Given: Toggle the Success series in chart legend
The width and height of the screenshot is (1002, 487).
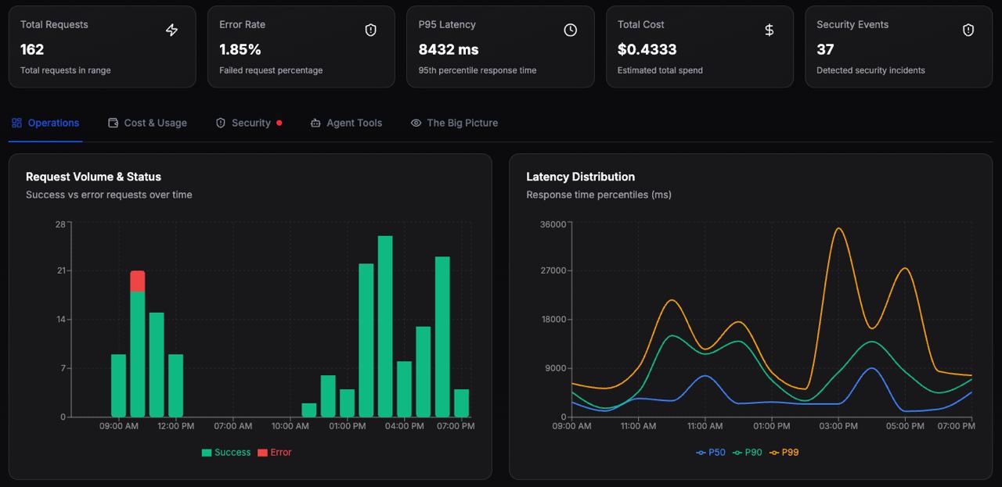Looking at the screenshot, I should coord(226,453).
